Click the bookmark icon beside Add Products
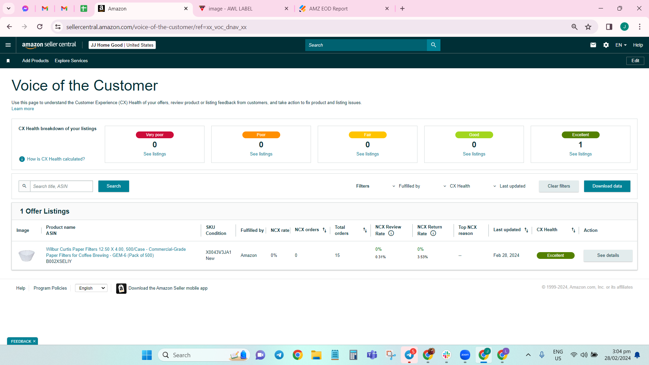Viewport: 649px width, 365px height. (x=8, y=61)
